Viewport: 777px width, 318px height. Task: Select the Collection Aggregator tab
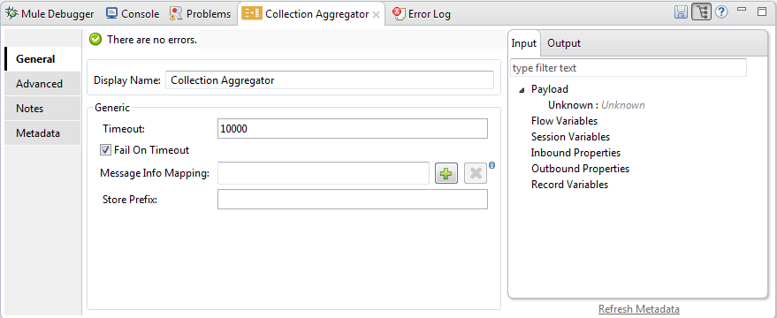(310, 14)
